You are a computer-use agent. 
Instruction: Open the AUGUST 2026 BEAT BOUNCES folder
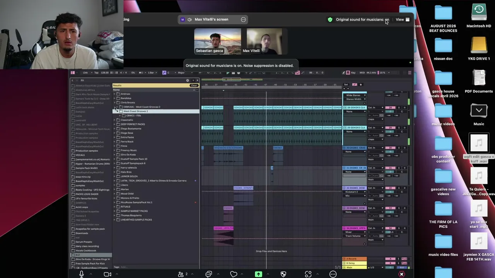click(x=443, y=13)
